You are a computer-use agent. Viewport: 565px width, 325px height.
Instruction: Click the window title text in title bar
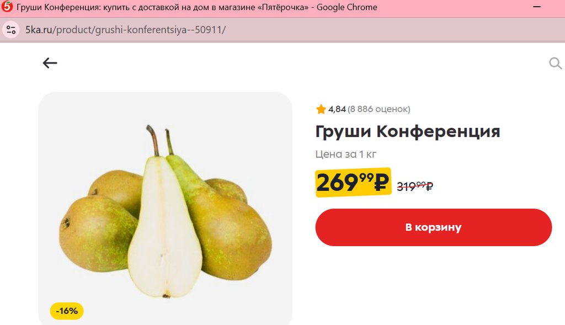(x=197, y=7)
